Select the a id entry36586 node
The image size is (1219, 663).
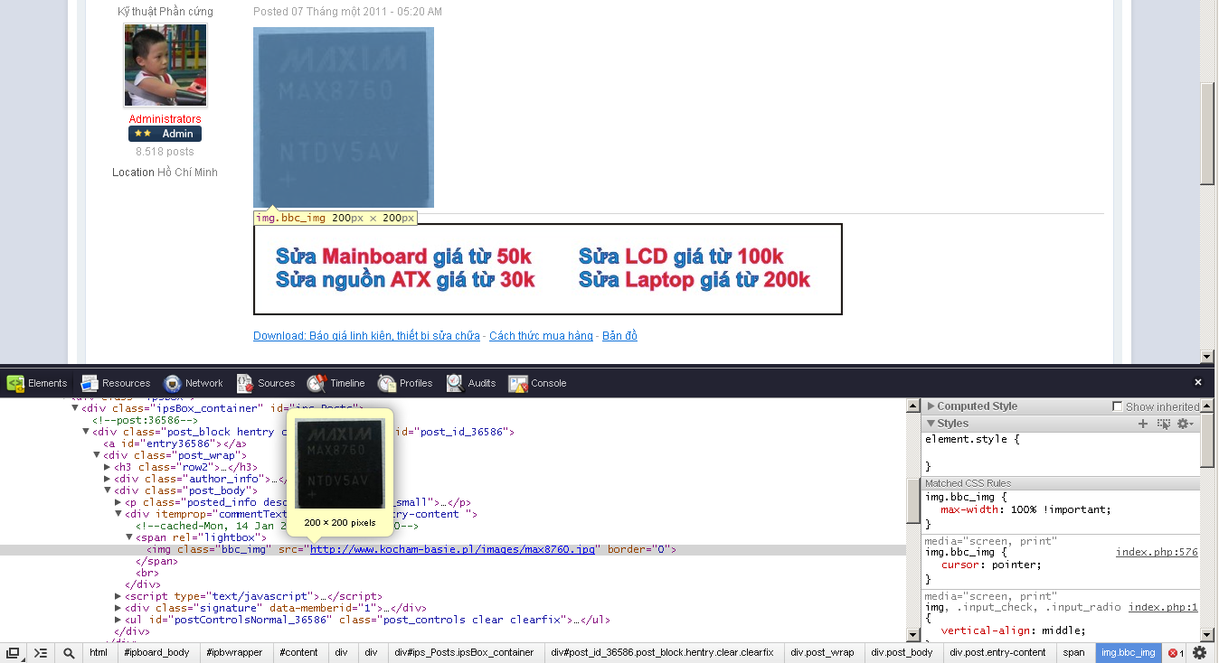[x=175, y=444]
